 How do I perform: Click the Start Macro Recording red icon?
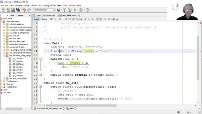coord(105,19)
